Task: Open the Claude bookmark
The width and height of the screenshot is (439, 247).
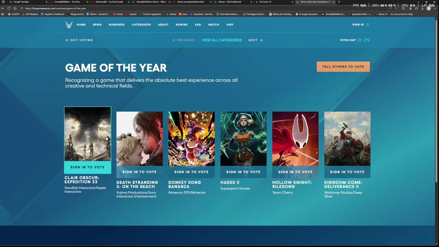Action: pyautogui.click(x=118, y=14)
